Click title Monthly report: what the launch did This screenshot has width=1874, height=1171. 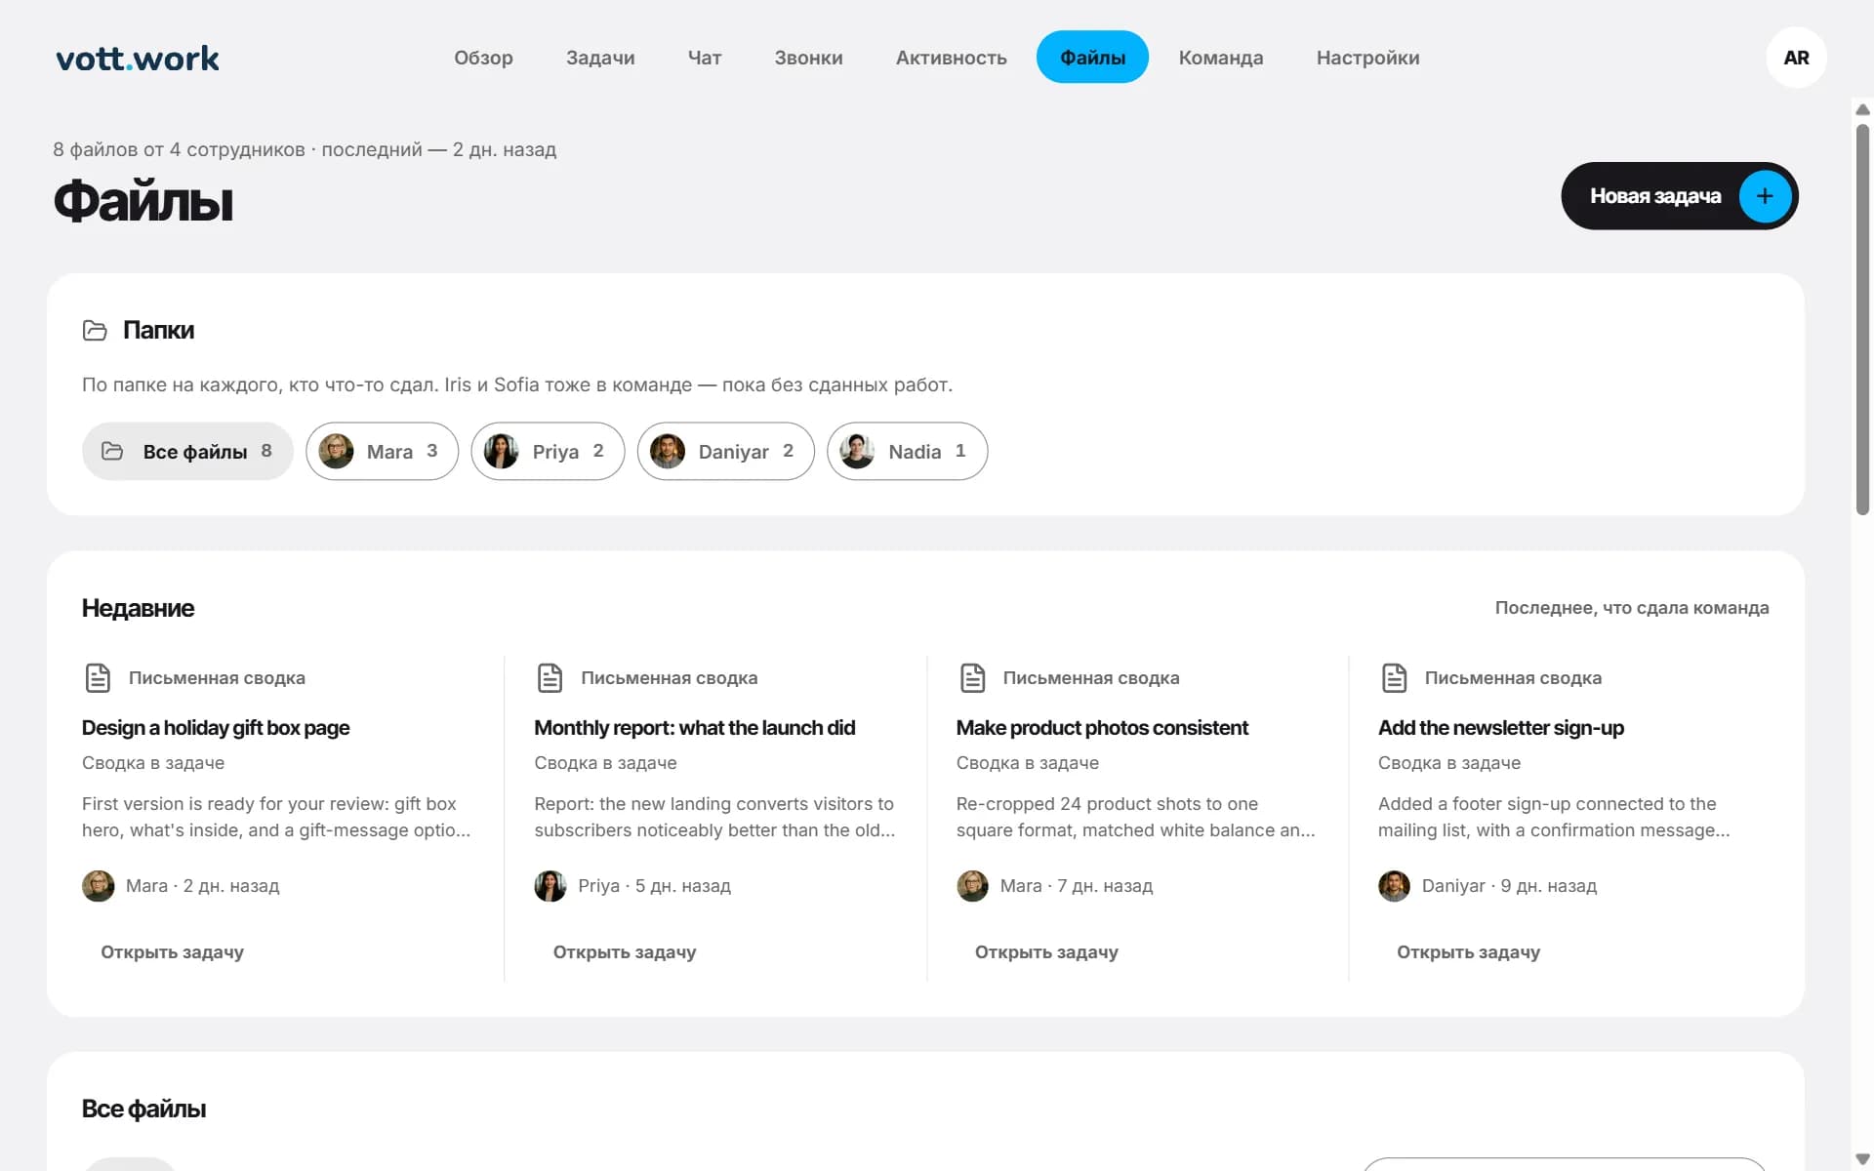(694, 728)
